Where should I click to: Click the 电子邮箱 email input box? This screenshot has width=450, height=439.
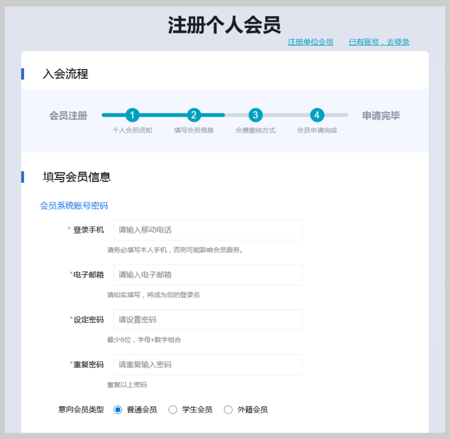click(x=208, y=275)
